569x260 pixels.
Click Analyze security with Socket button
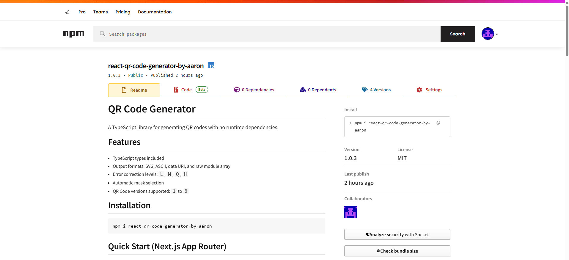(x=397, y=234)
